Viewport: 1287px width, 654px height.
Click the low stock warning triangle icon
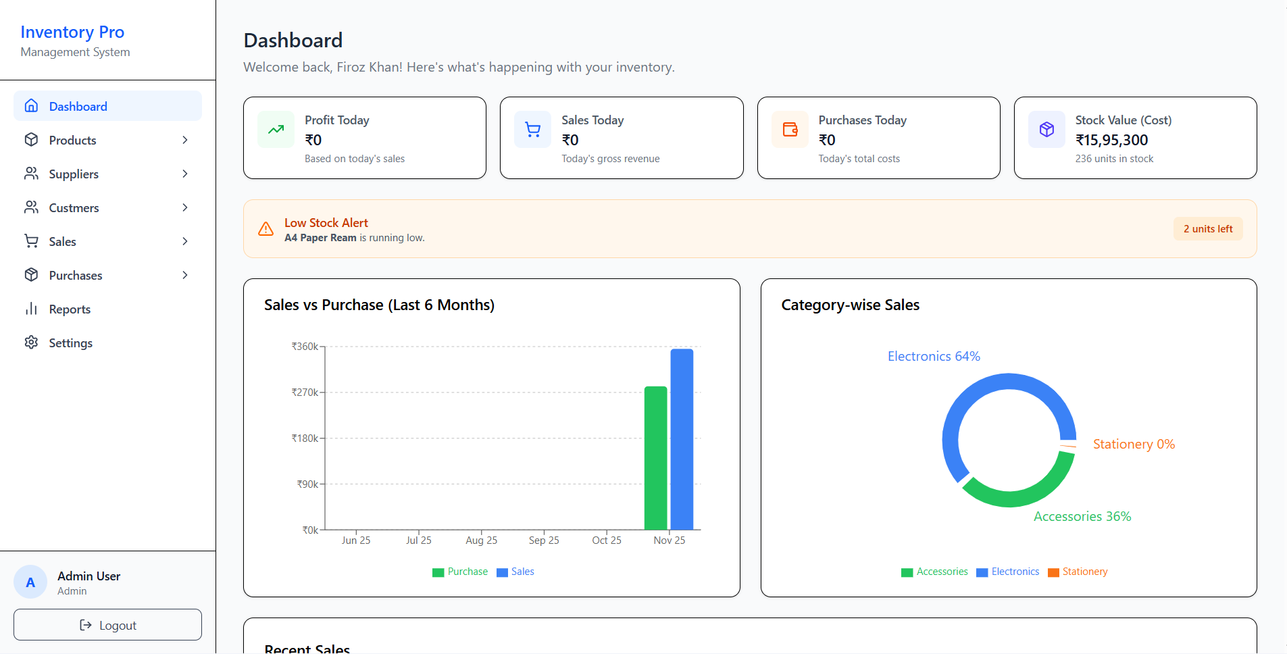coord(266,229)
